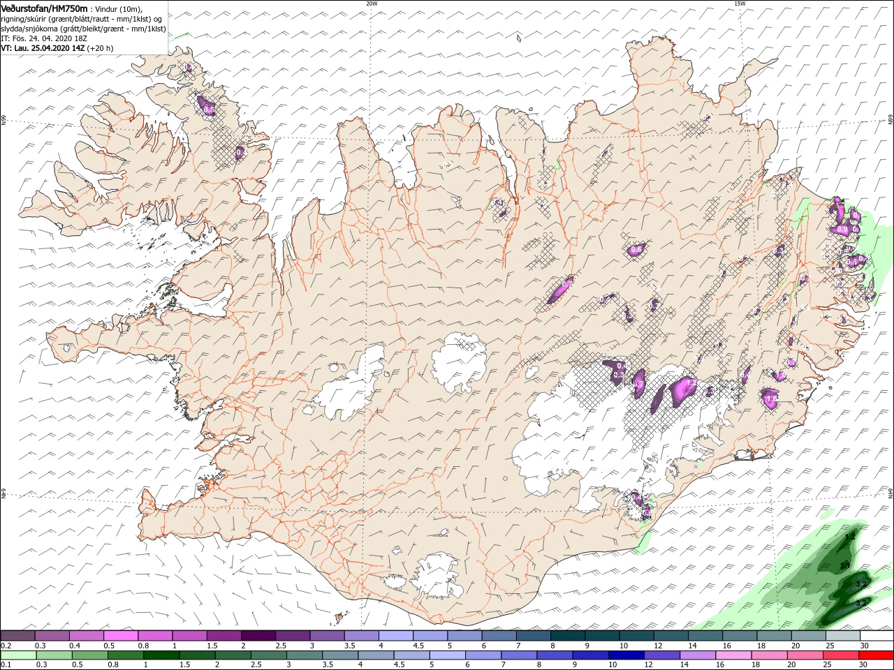Image resolution: width=894 pixels, height=670 pixels.
Task: Pick the gray-blue 3.5 swatch in lower legend
Action: (339, 655)
